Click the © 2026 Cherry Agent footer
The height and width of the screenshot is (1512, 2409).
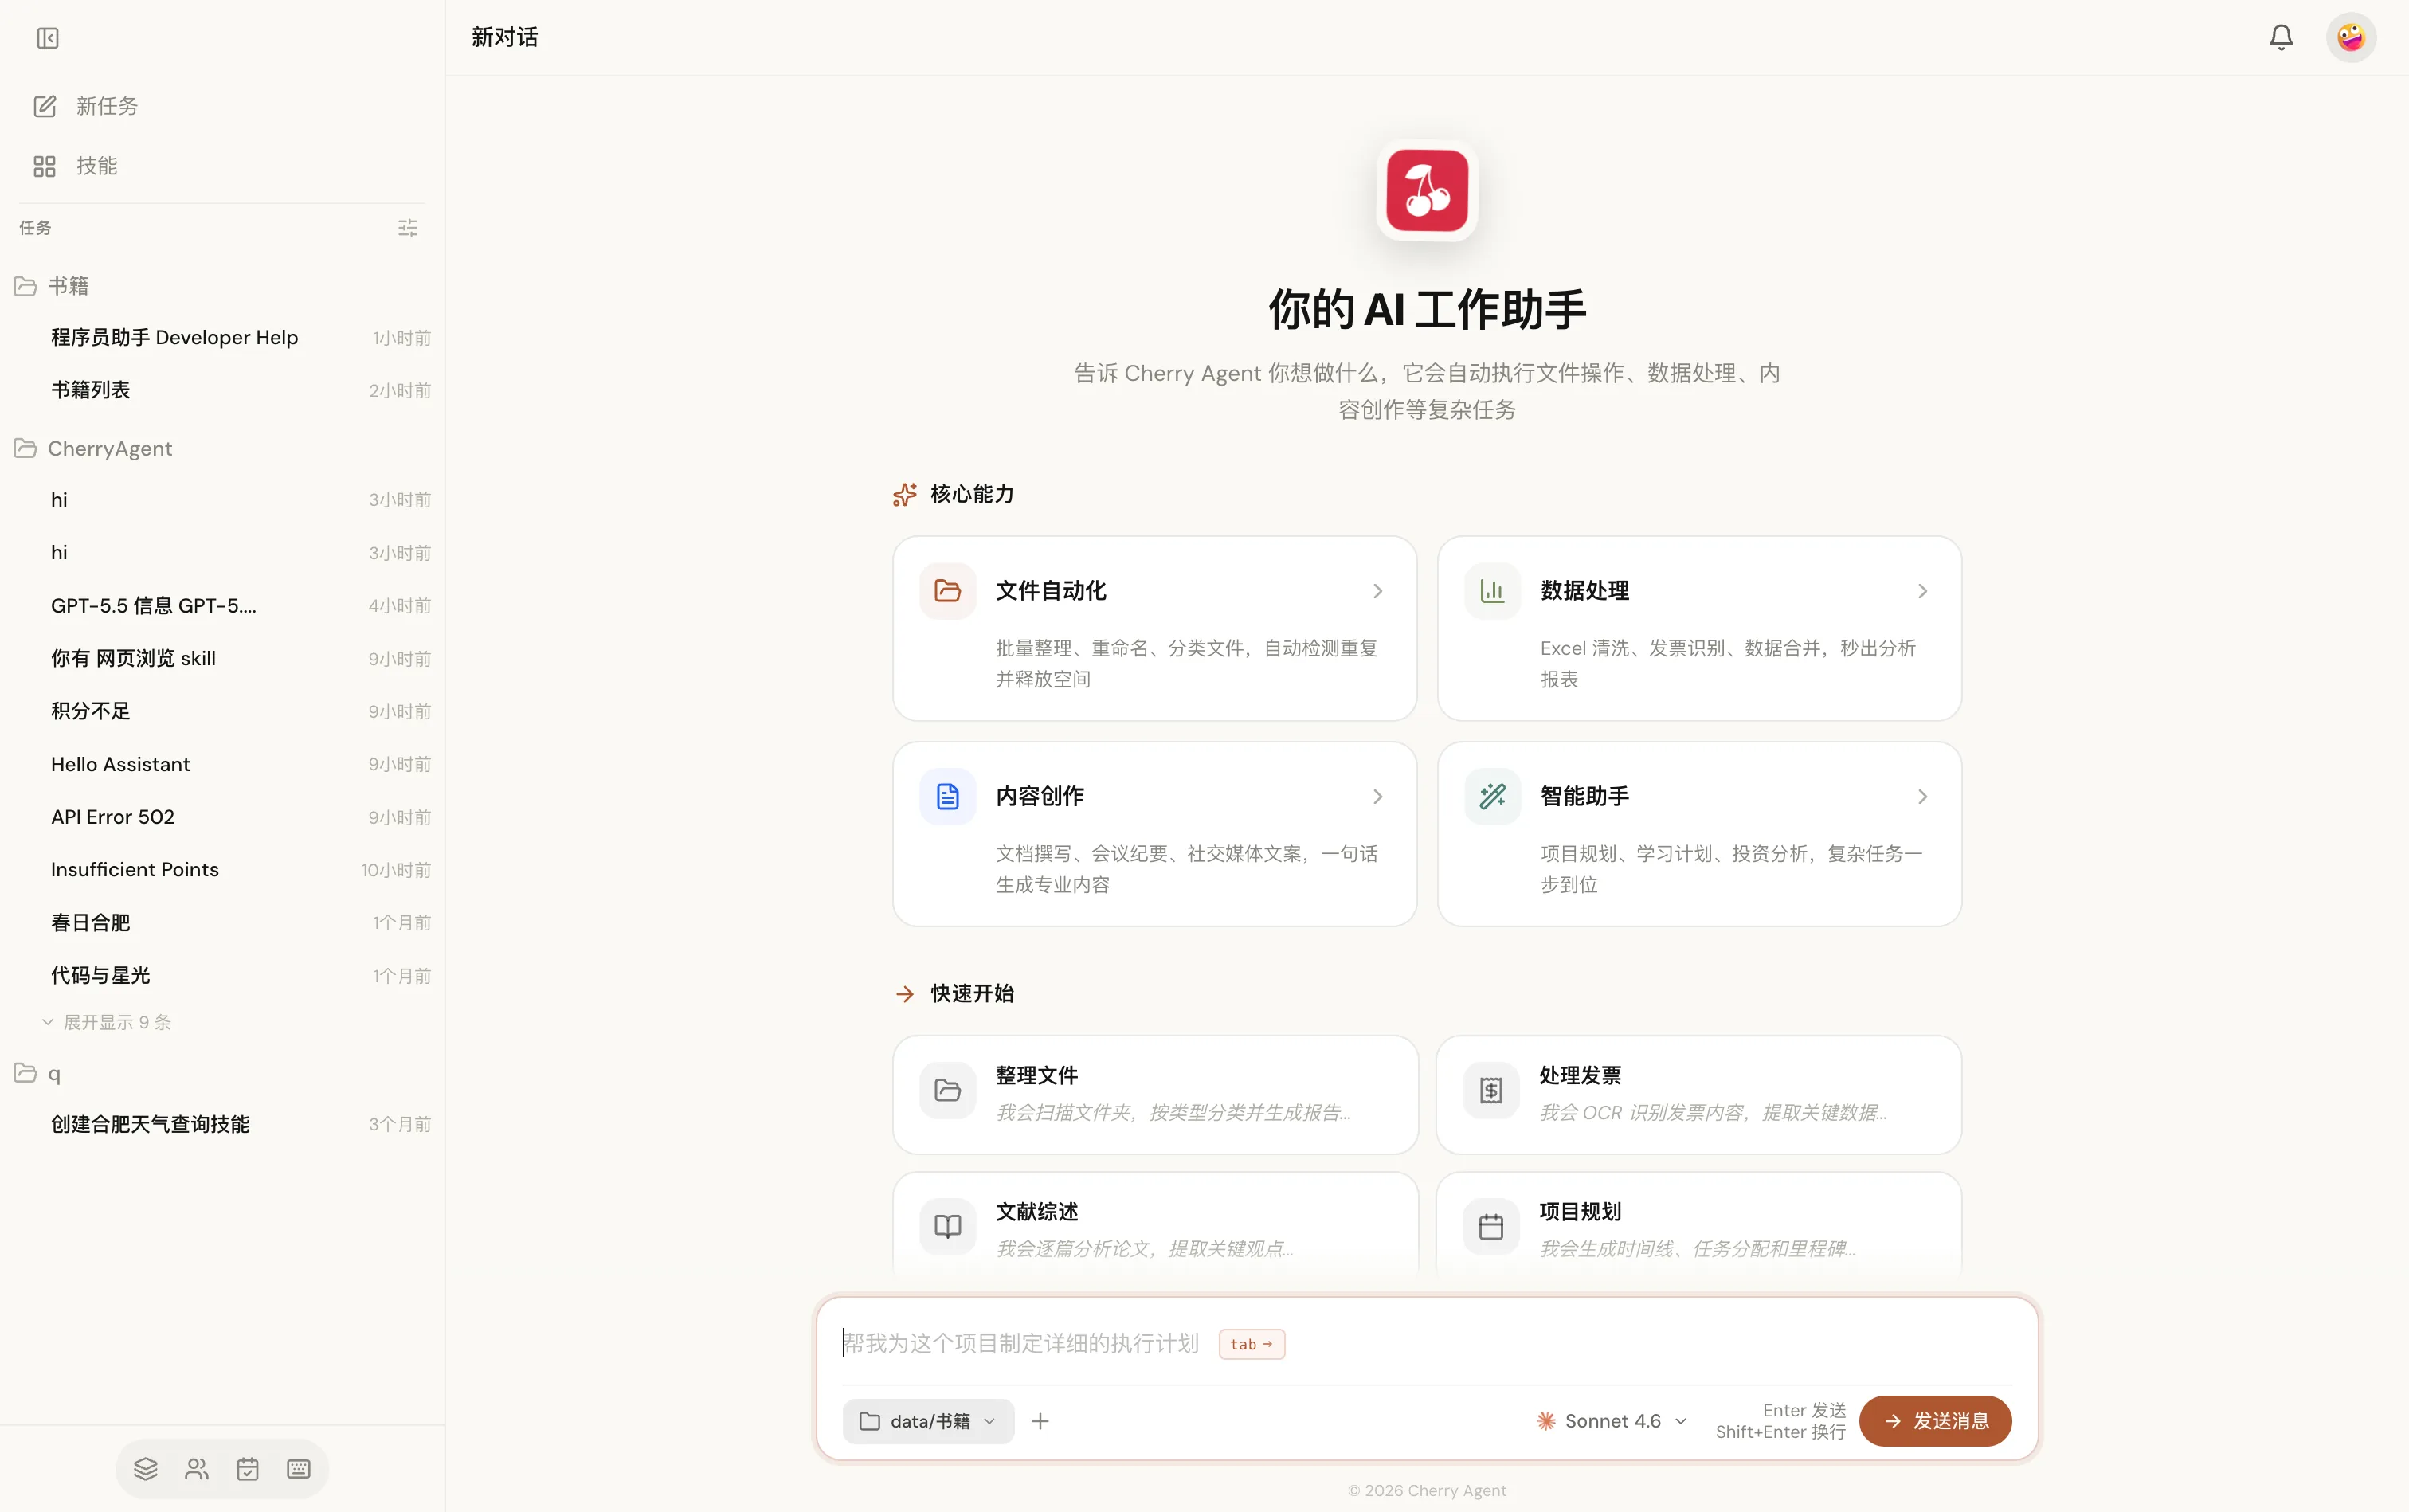(x=1426, y=1490)
